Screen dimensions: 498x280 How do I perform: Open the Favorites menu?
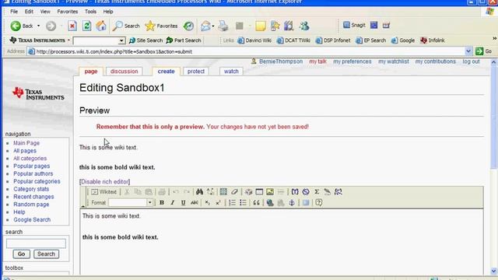click(x=68, y=12)
